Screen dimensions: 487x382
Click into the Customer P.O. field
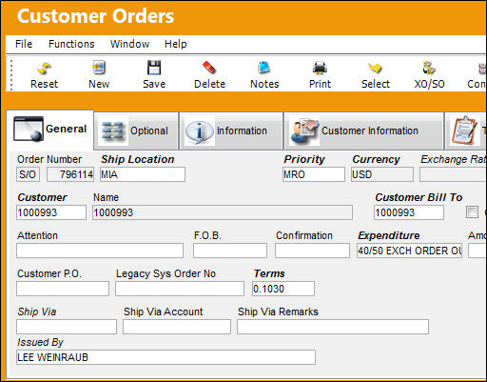tap(63, 289)
